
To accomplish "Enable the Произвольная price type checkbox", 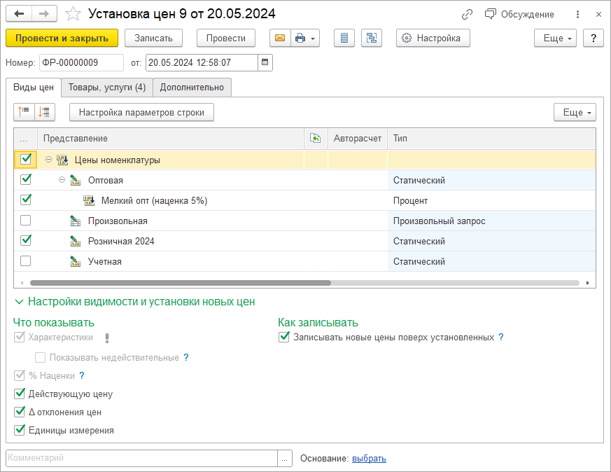I will (x=26, y=221).
